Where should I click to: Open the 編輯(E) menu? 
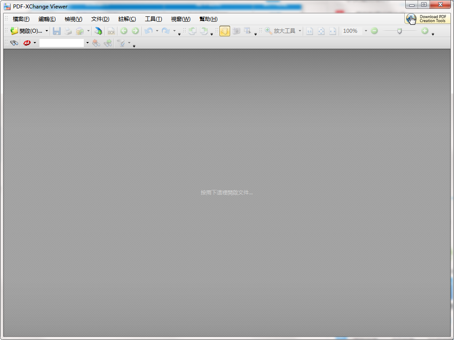coord(47,19)
